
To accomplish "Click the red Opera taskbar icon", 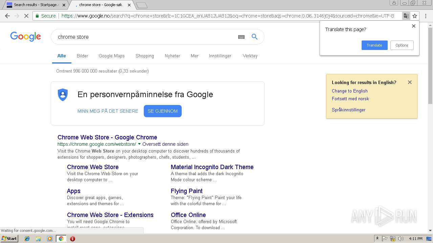I will click(x=72, y=239).
